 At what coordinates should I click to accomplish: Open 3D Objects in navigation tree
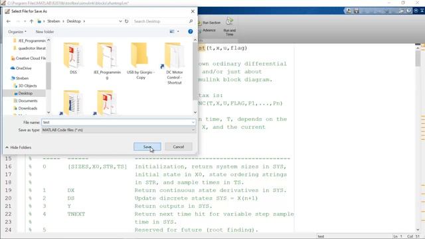(25, 86)
